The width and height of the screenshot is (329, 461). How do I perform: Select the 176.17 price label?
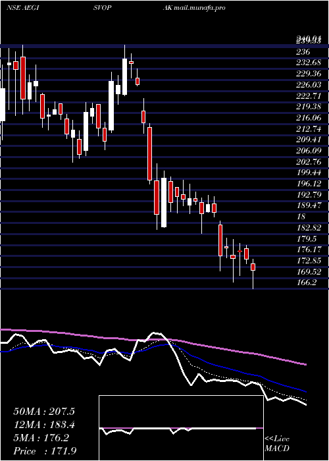pyautogui.click(x=309, y=250)
